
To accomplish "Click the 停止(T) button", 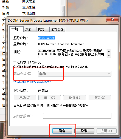I will [x=50, y=98].
